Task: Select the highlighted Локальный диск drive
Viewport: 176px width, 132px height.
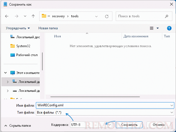Action: coord(26,82)
